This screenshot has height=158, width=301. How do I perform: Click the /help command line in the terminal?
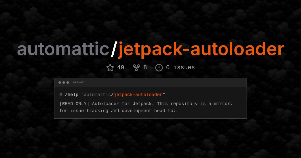click(112, 95)
